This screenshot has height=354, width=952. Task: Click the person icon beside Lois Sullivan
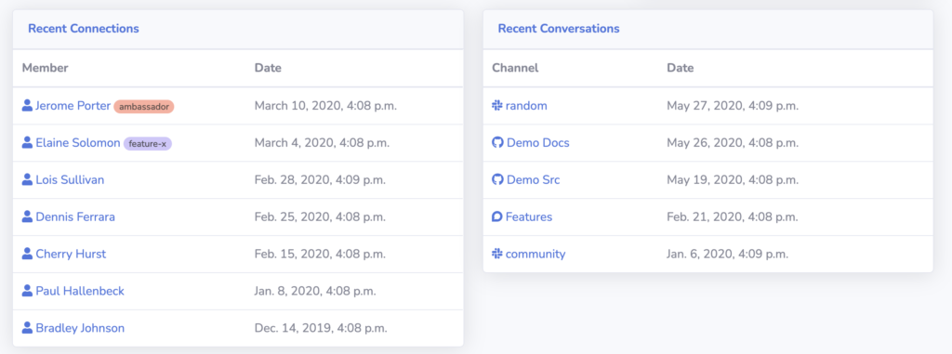click(x=27, y=179)
